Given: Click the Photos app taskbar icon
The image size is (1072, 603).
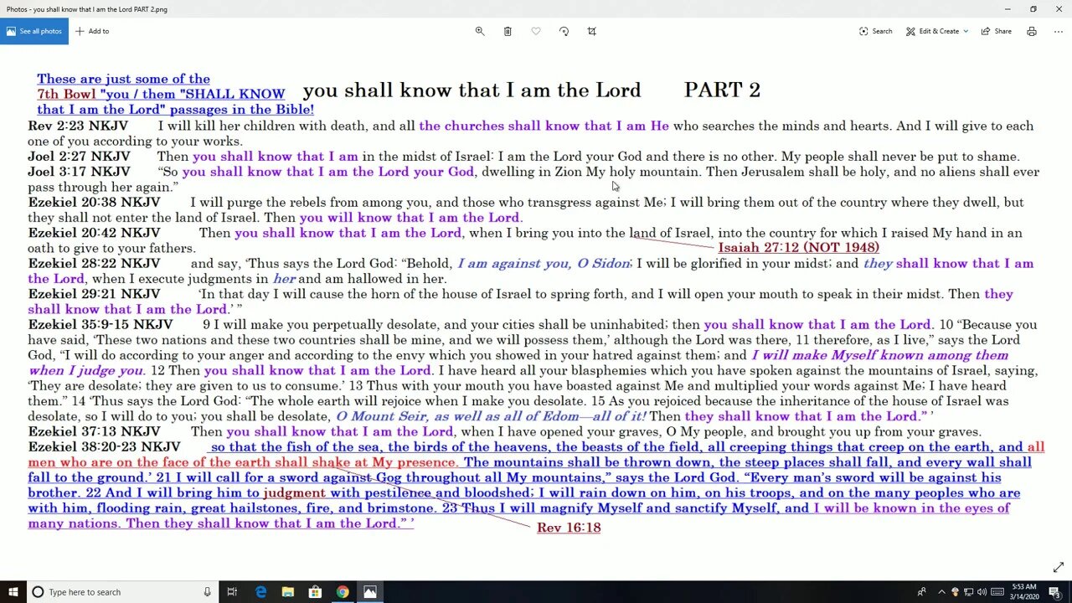Looking at the screenshot, I should coord(370,592).
